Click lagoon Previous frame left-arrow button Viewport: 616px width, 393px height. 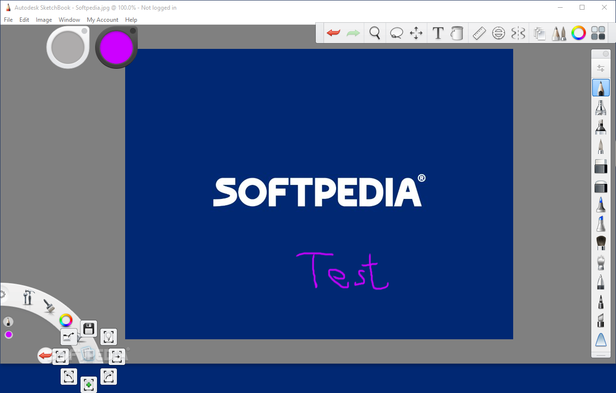[61, 357]
